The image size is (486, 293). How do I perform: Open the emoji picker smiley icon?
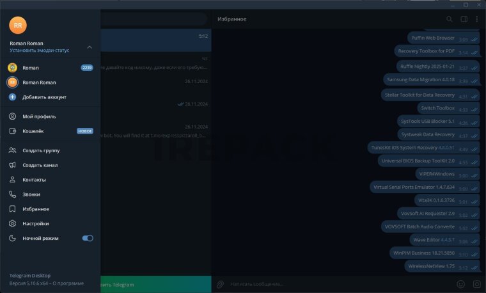(x=460, y=283)
